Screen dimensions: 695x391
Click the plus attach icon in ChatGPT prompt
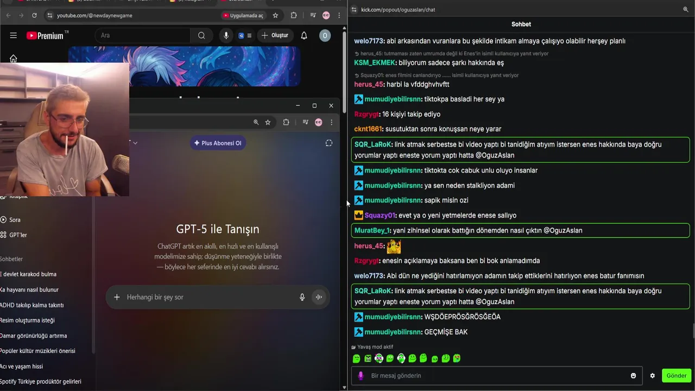coord(117,297)
